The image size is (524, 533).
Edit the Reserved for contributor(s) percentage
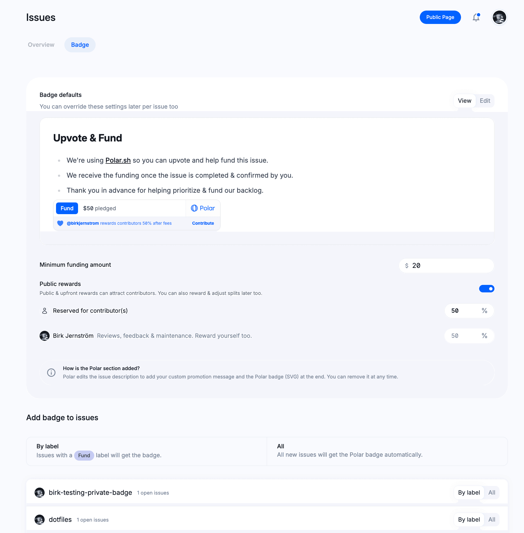coord(469,311)
